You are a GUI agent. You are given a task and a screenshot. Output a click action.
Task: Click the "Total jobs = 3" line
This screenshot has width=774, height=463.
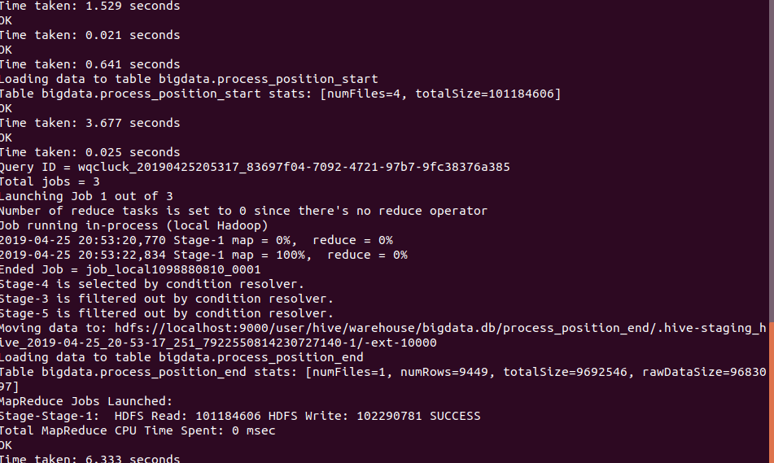pyautogui.click(x=50, y=181)
